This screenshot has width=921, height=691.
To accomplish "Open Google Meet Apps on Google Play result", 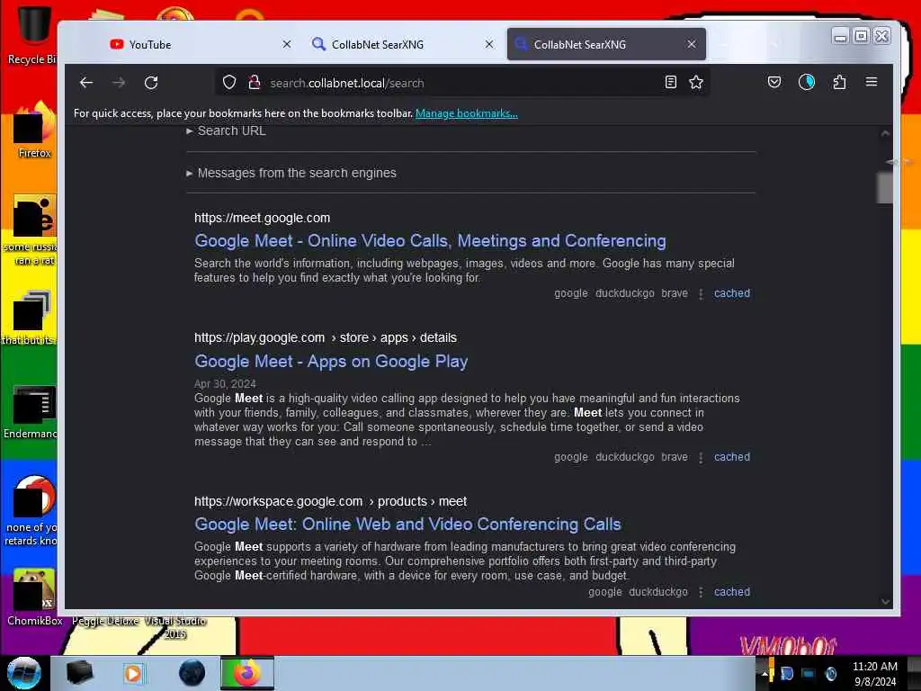I will tap(331, 362).
